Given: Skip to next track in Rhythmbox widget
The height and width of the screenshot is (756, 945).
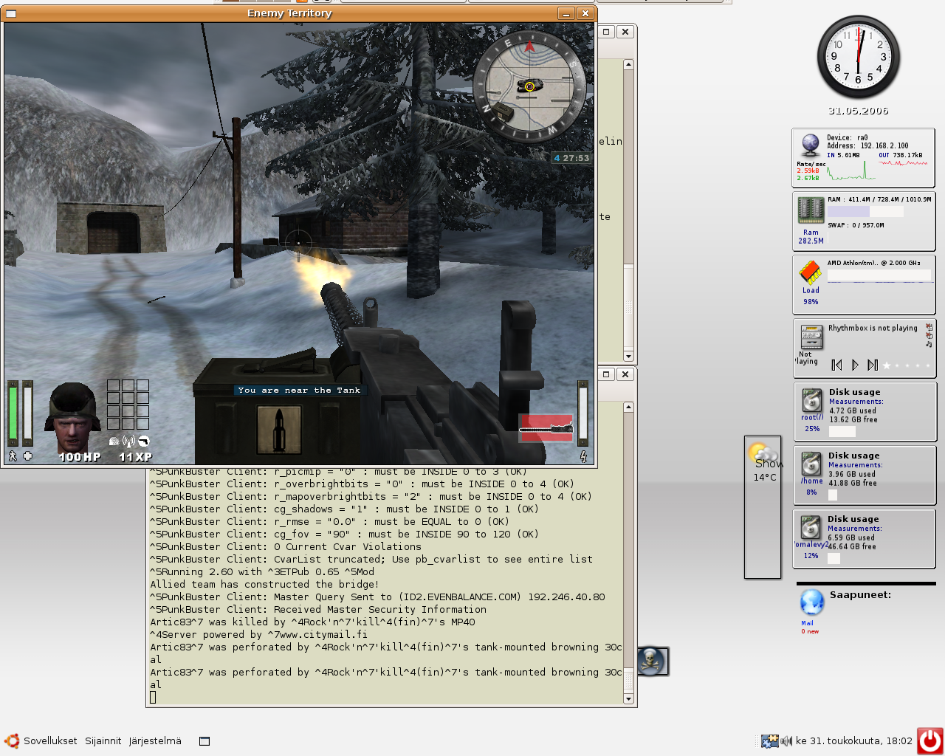Looking at the screenshot, I should 873,365.
